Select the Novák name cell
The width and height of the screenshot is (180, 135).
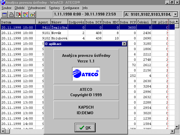[x=59, y=33]
